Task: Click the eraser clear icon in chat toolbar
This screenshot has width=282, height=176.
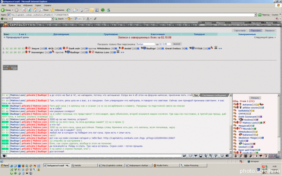Action: (x=191, y=156)
